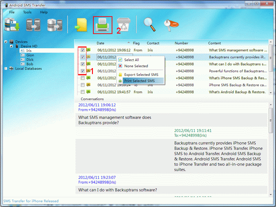
Task: Click the recycle bin delete icon
Action: pos(124,24)
